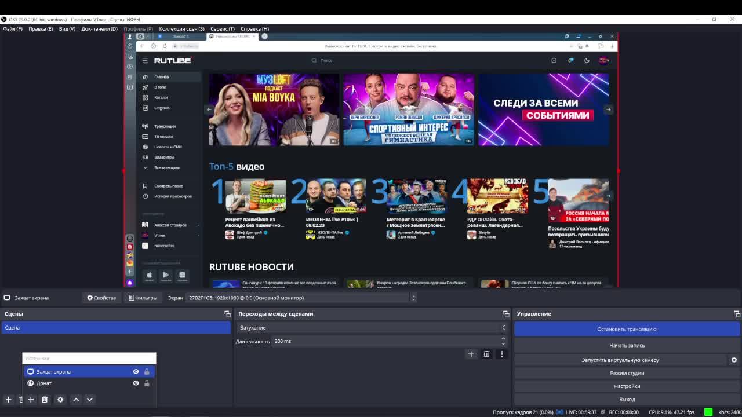Image resolution: width=742 pixels, height=417 pixels.
Task: Open the Сервис menu
Action: (x=223, y=28)
